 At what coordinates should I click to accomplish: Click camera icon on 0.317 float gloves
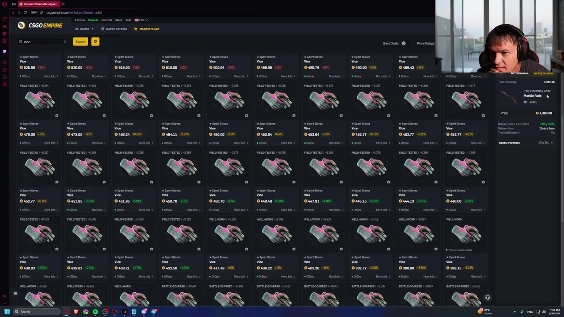[57, 182]
